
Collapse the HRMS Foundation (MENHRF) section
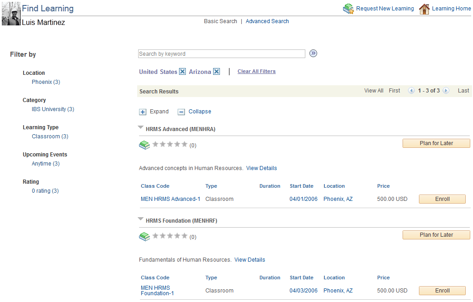tap(140, 218)
